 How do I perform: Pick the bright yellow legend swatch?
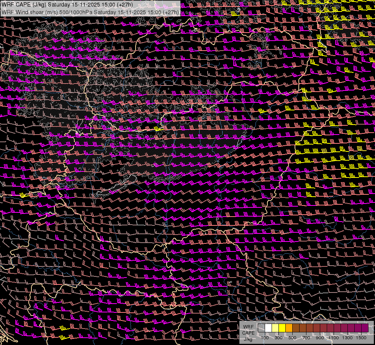[282, 328]
